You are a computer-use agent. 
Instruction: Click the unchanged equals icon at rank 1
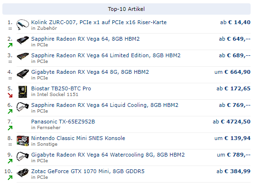tap(10, 29)
